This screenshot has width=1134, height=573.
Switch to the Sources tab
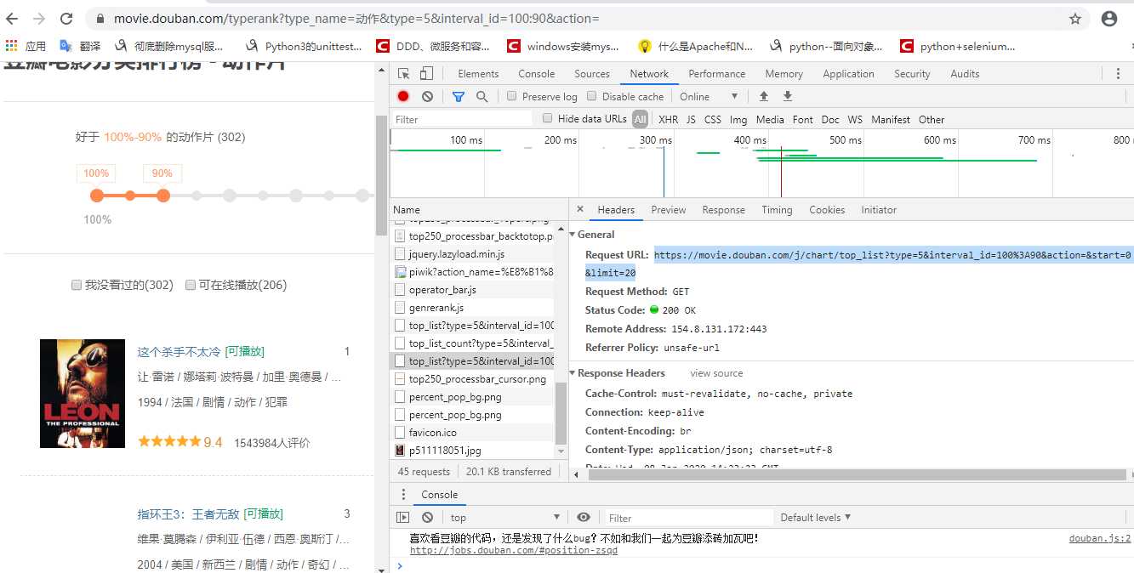pyautogui.click(x=592, y=74)
